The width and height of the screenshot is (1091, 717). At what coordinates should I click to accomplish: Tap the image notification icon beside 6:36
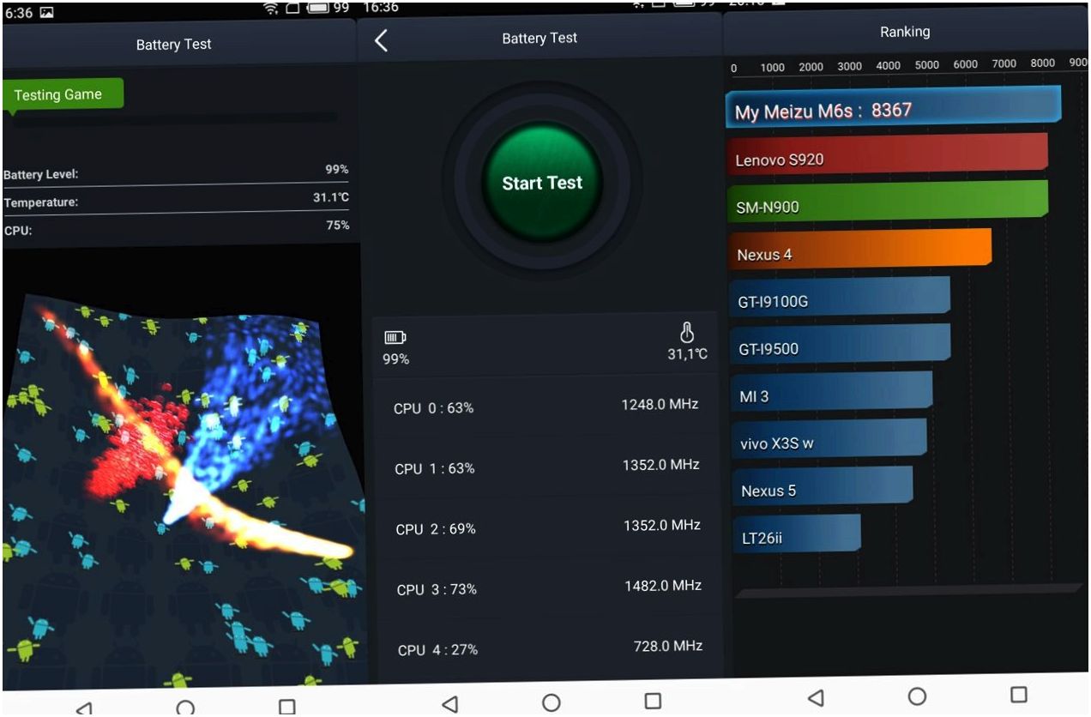(46, 13)
